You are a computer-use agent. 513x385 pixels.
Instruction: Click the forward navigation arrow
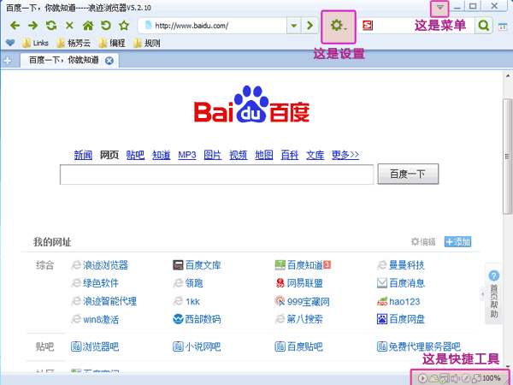click(32, 27)
